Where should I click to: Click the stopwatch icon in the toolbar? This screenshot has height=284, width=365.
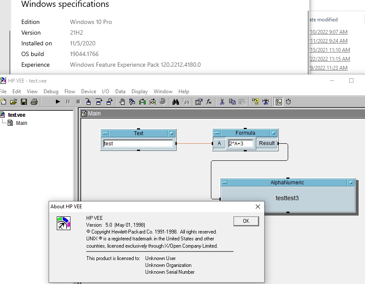click(x=289, y=102)
